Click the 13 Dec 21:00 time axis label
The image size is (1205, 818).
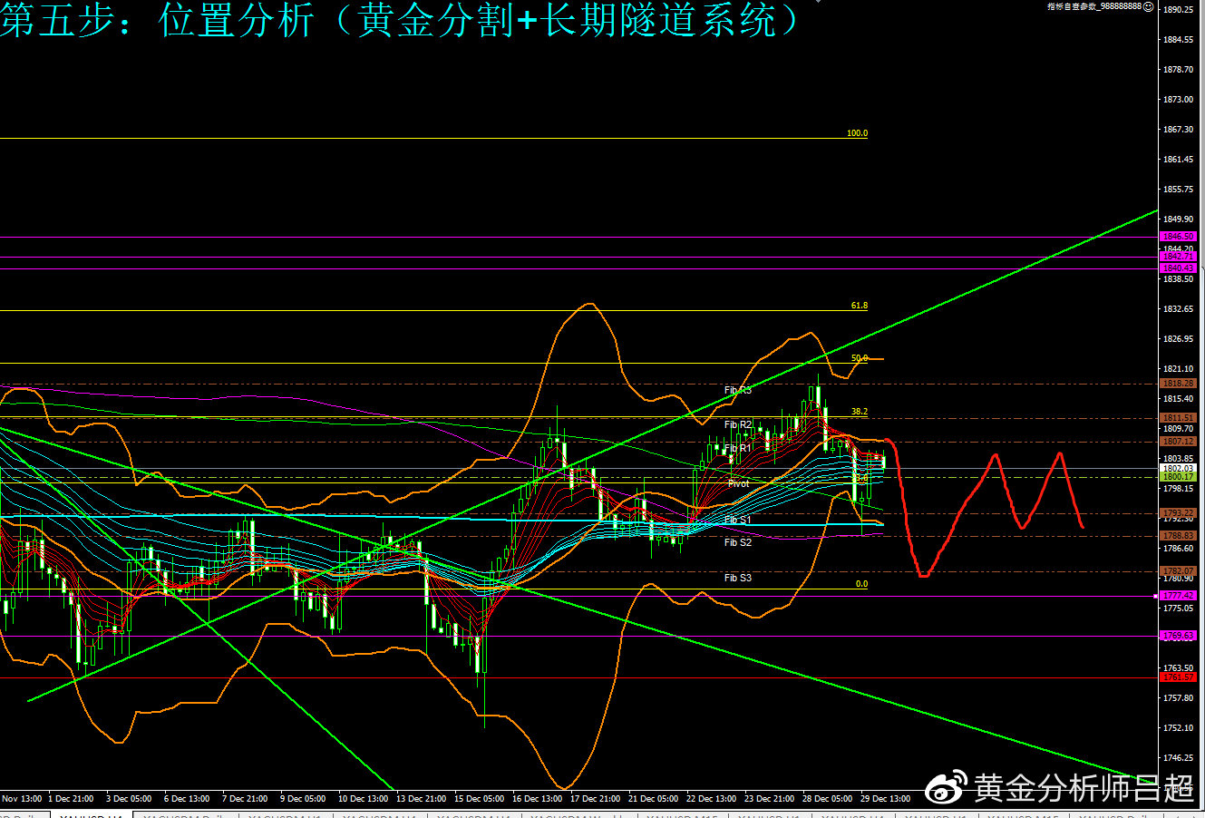coord(422,799)
